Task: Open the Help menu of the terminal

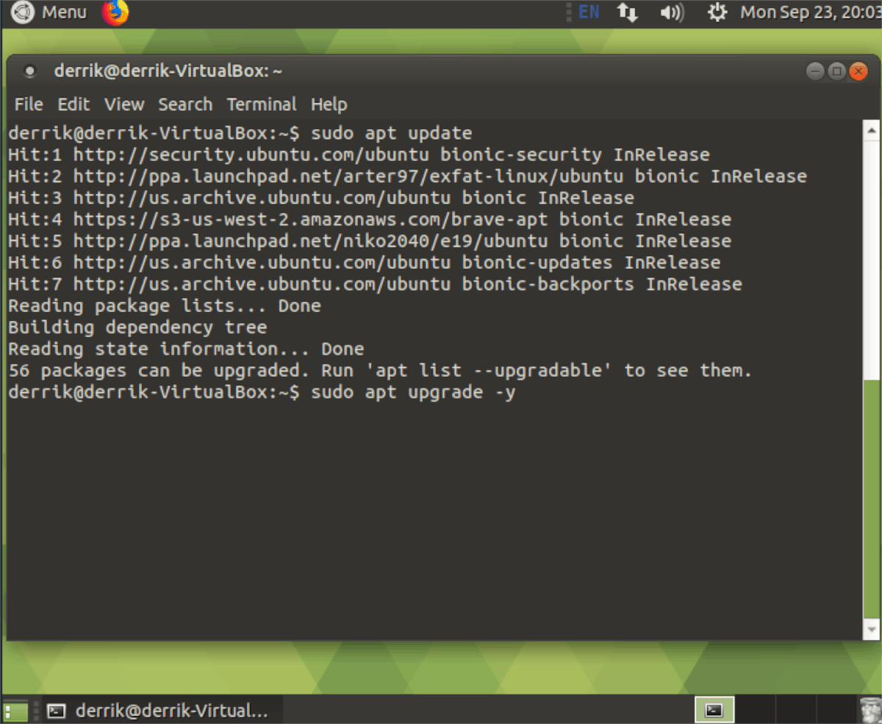Action: (x=329, y=104)
